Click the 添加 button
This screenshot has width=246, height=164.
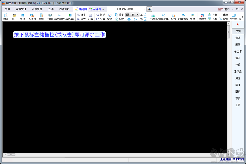coord(238,31)
